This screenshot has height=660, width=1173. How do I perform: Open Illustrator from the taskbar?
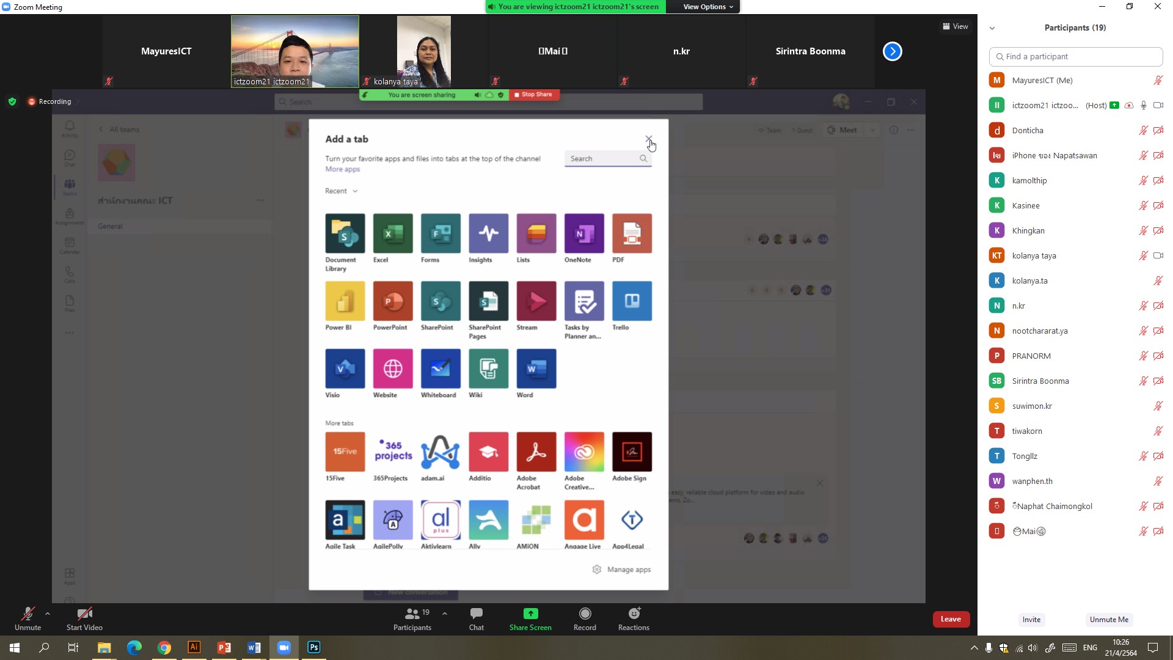click(194, 647)
